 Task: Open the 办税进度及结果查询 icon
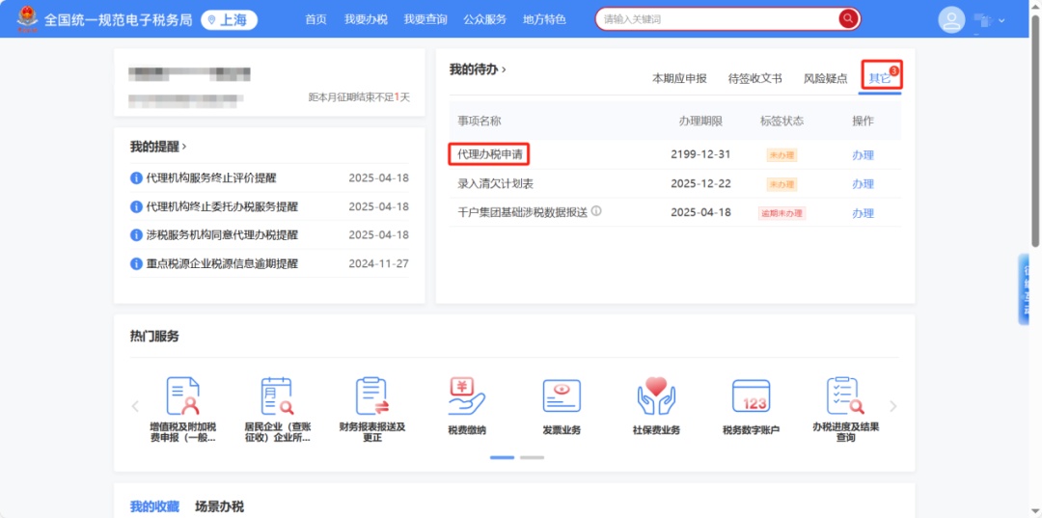845,396
